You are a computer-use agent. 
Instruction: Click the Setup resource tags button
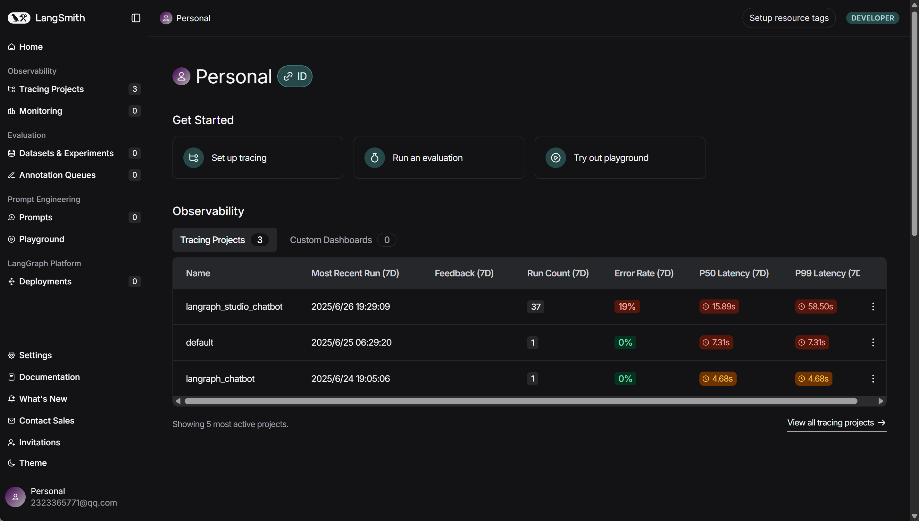pos(789,18)
